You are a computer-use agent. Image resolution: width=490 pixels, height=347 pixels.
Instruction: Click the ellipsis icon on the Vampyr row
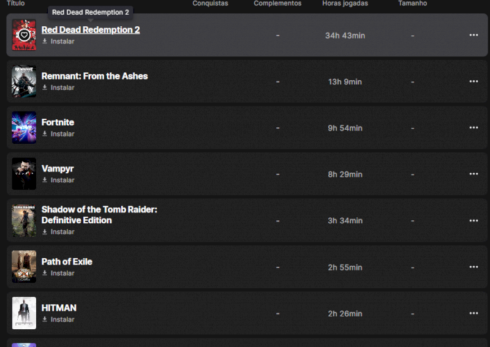[473, 174]
